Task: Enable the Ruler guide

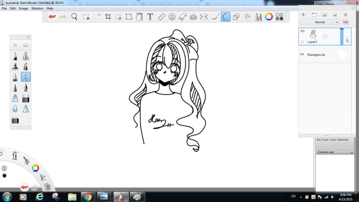Action: click(162, 16)
